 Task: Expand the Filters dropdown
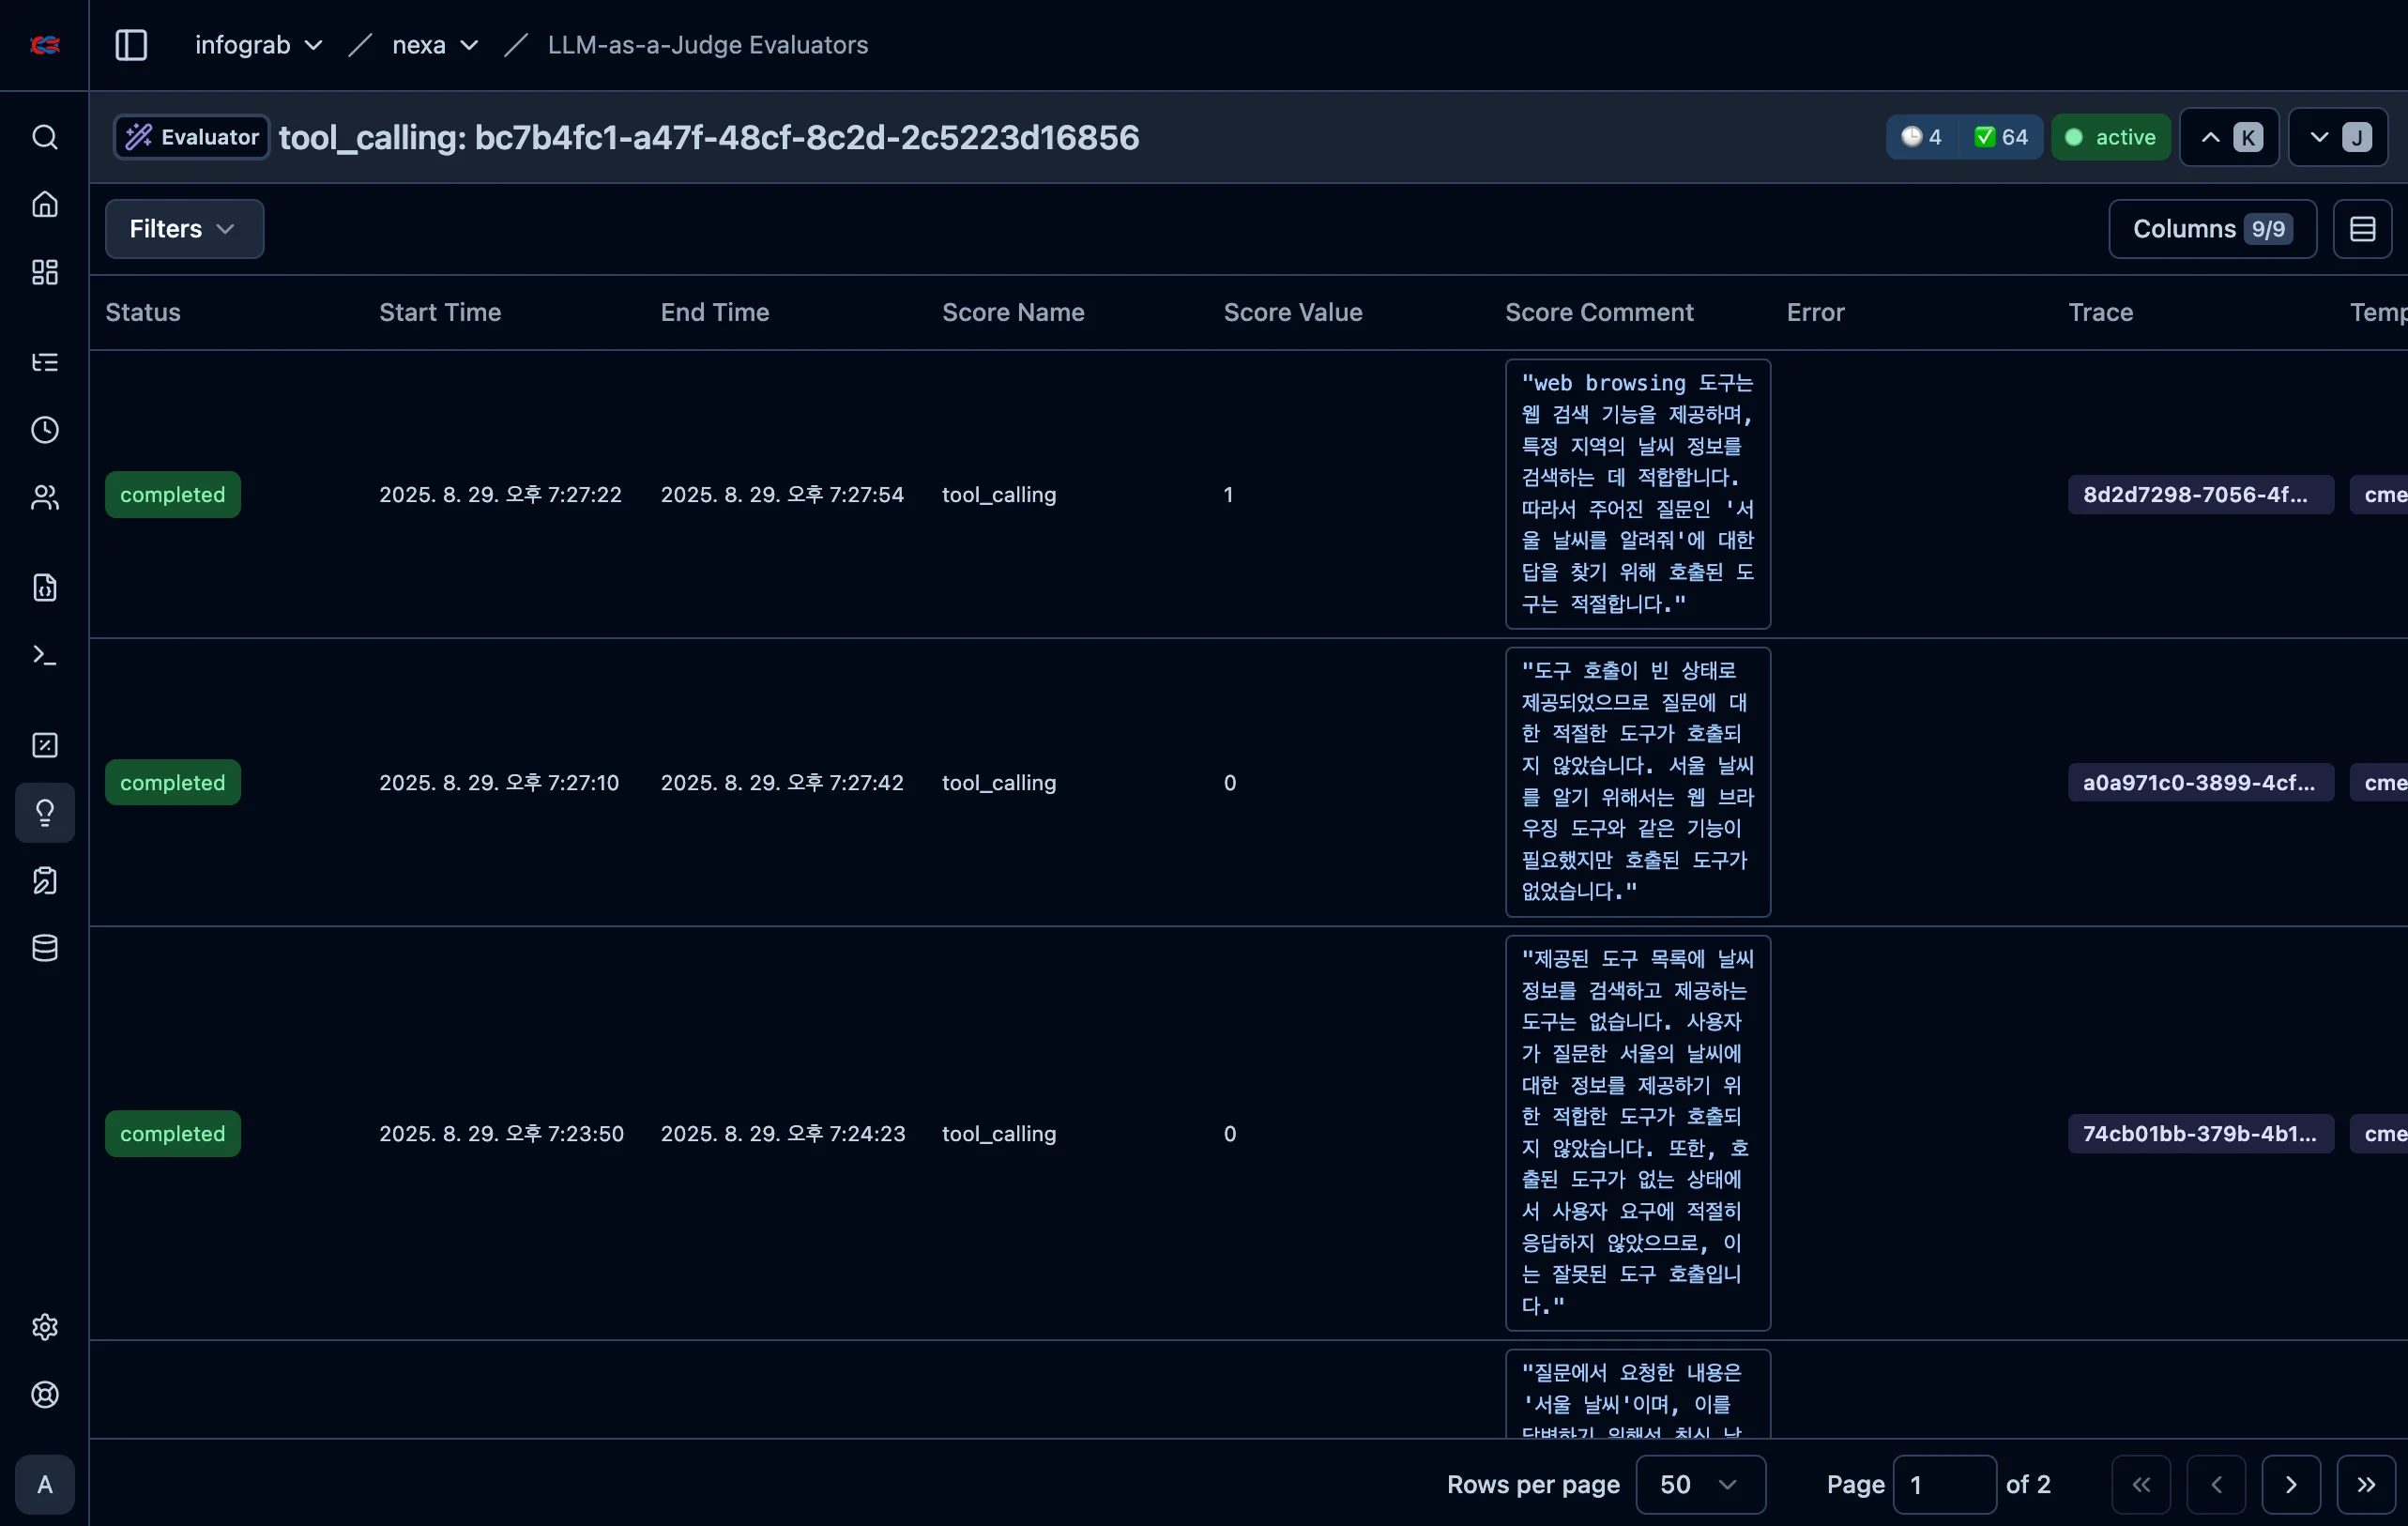tap(184, 229)
